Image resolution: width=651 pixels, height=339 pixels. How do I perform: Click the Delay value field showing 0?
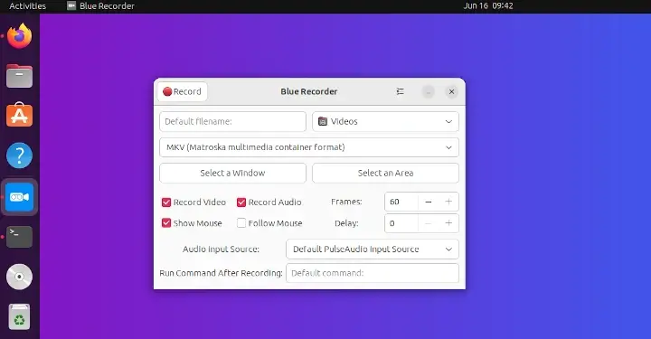click(x=401, y=223)
